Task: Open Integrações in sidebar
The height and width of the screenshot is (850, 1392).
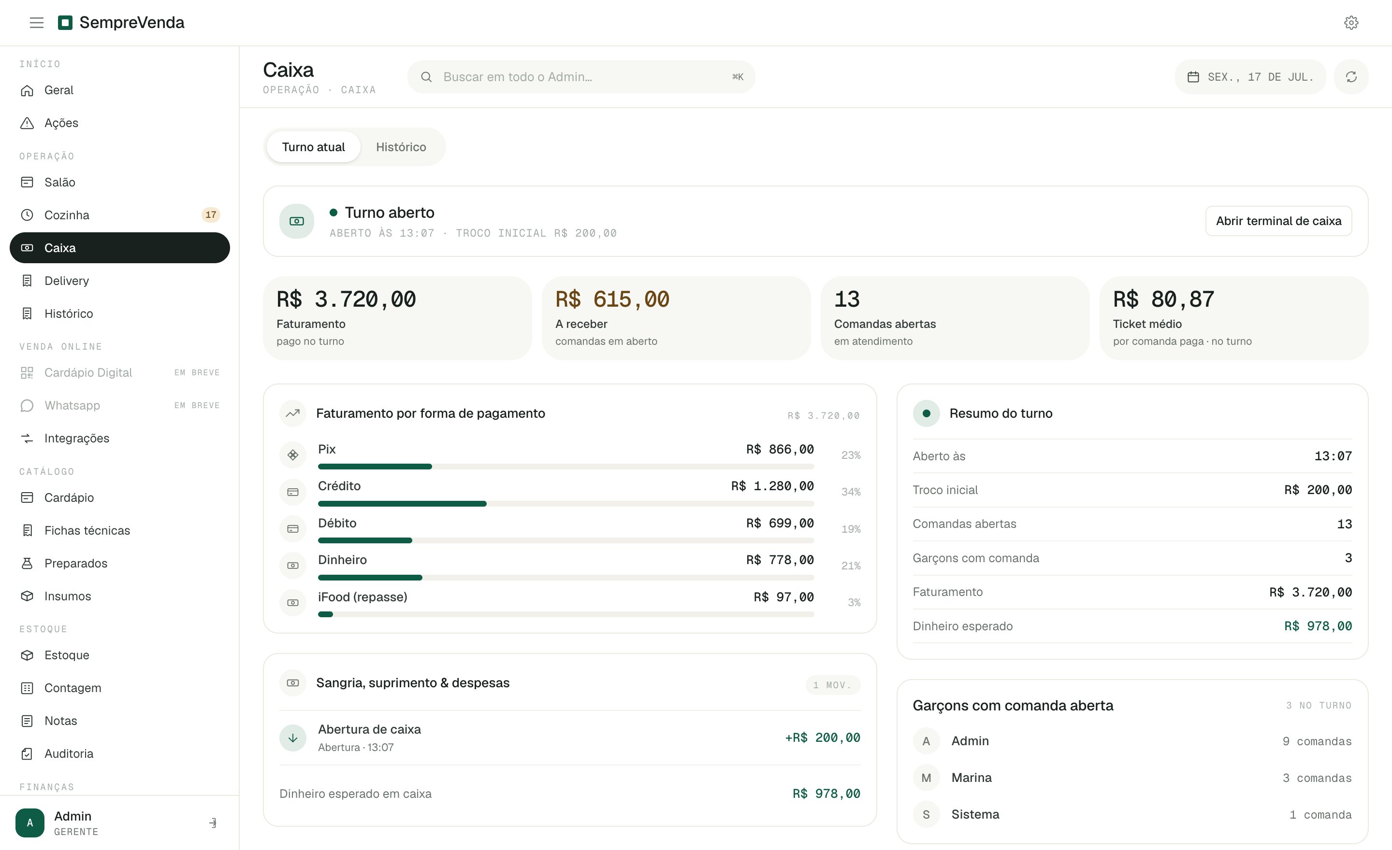Action: click(x=120, y=438)
